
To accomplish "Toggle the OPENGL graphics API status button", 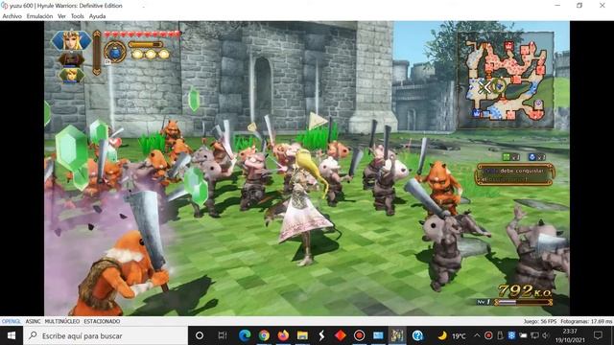I will tap(11, 321).
